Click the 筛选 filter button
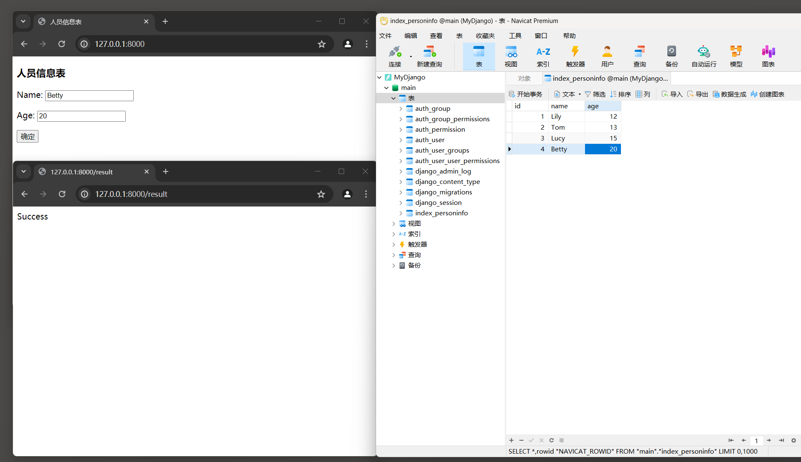 [595, 94]
